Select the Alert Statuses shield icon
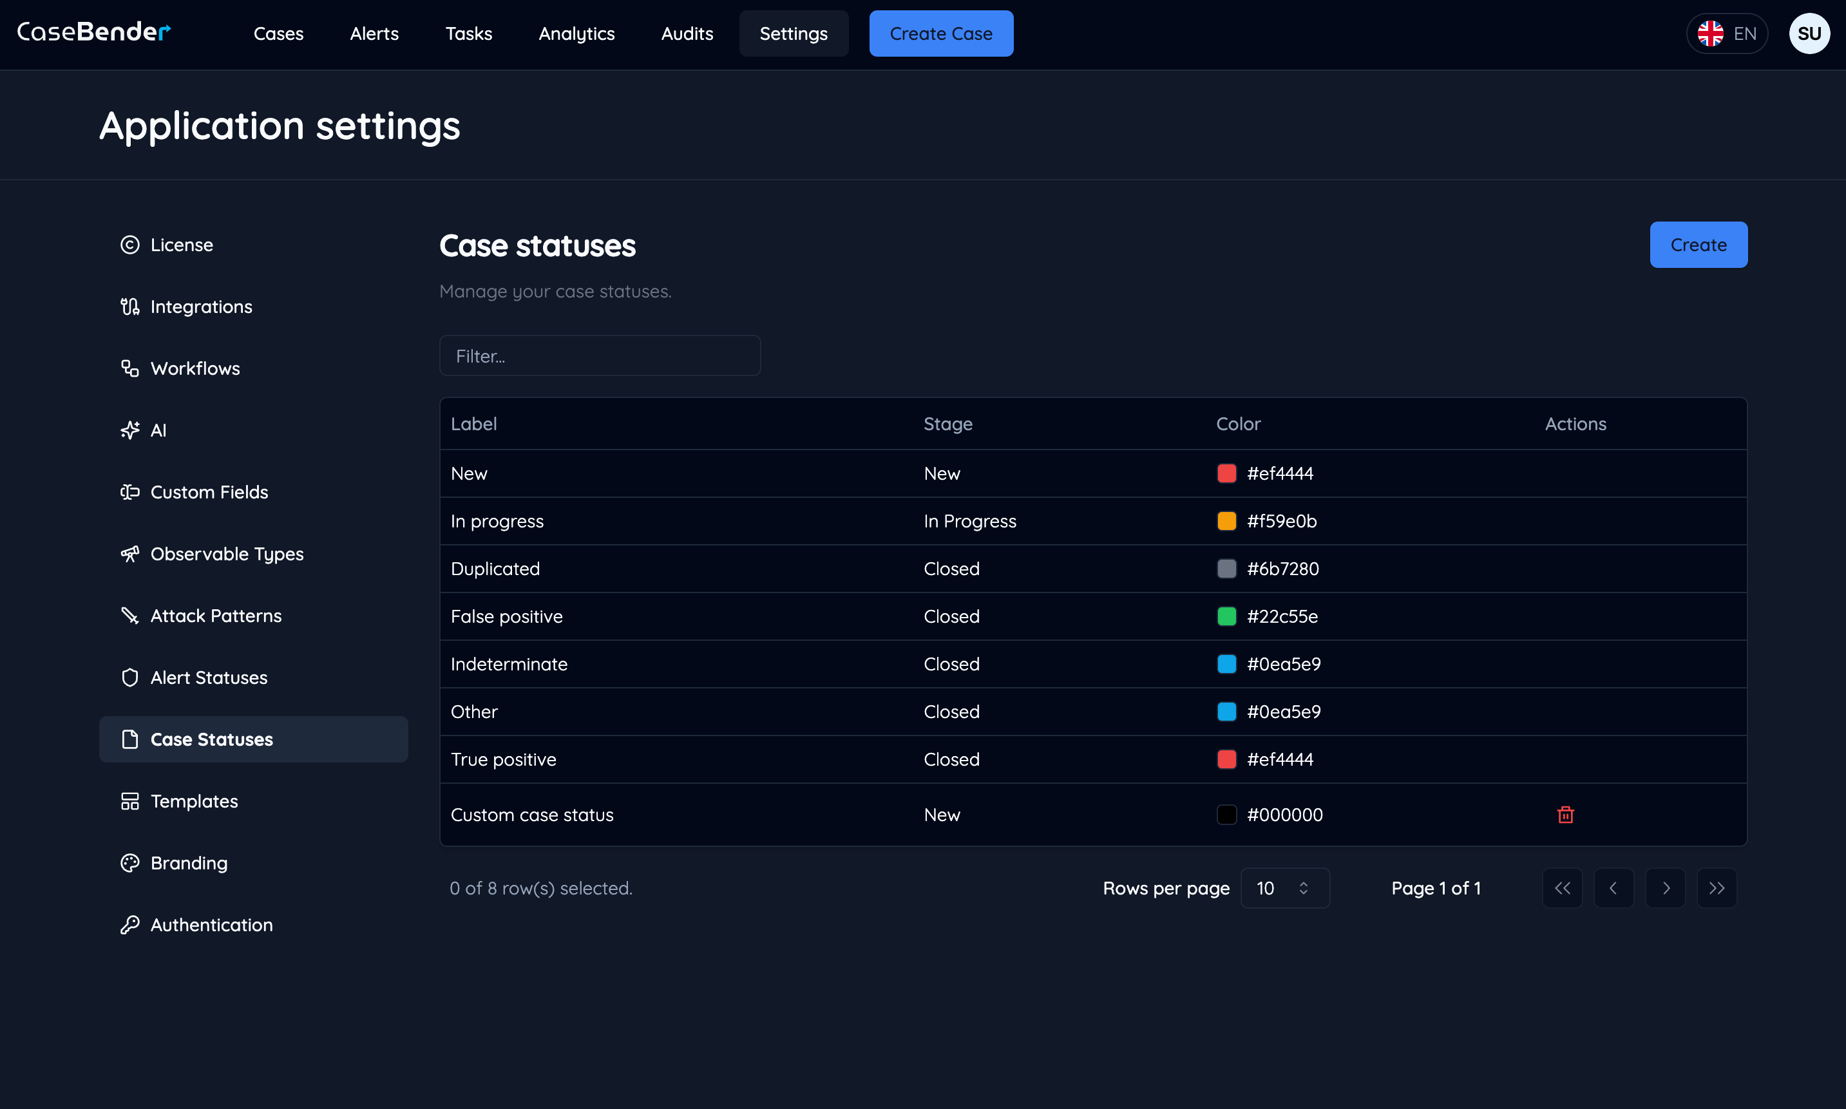Viewport: 1846px width, 1109px height. pos(129,677)
